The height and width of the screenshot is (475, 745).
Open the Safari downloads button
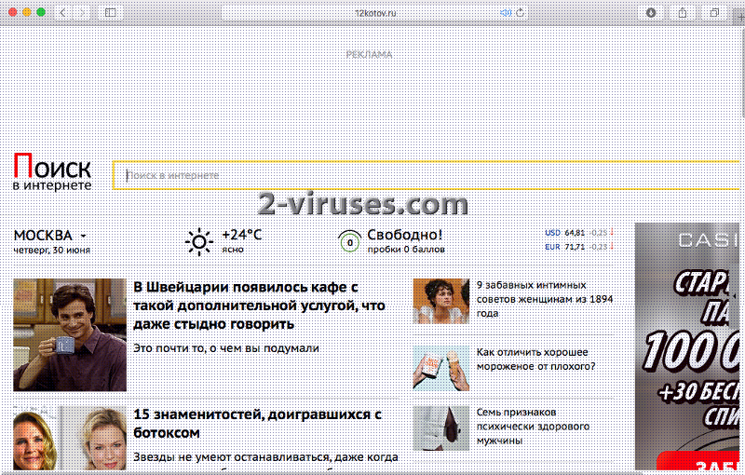point(650,12)
